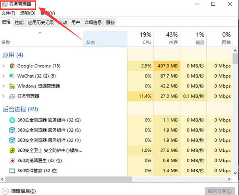Open the 选项(O) menu
The width and height of the screenshot is (239, 195).
(x=28, y=13)
